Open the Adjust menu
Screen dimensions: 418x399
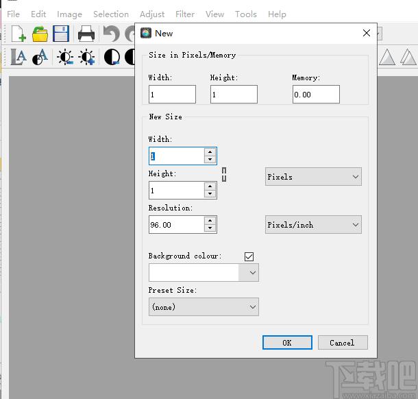152,14
